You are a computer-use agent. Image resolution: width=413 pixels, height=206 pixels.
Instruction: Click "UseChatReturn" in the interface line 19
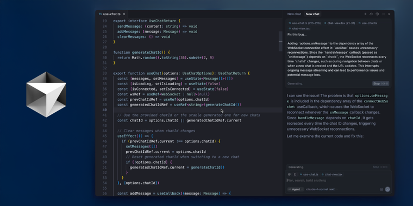click(162, 21)
